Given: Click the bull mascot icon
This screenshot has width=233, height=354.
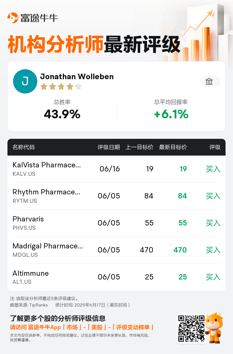Looking at the screenshot, I should click(x=214, y=328).
